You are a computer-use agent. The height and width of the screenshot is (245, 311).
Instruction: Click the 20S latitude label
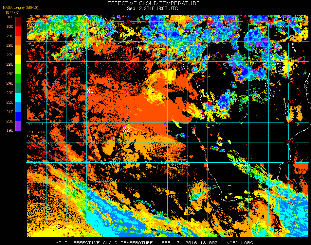pyautogui.click(x=291, y=142)
